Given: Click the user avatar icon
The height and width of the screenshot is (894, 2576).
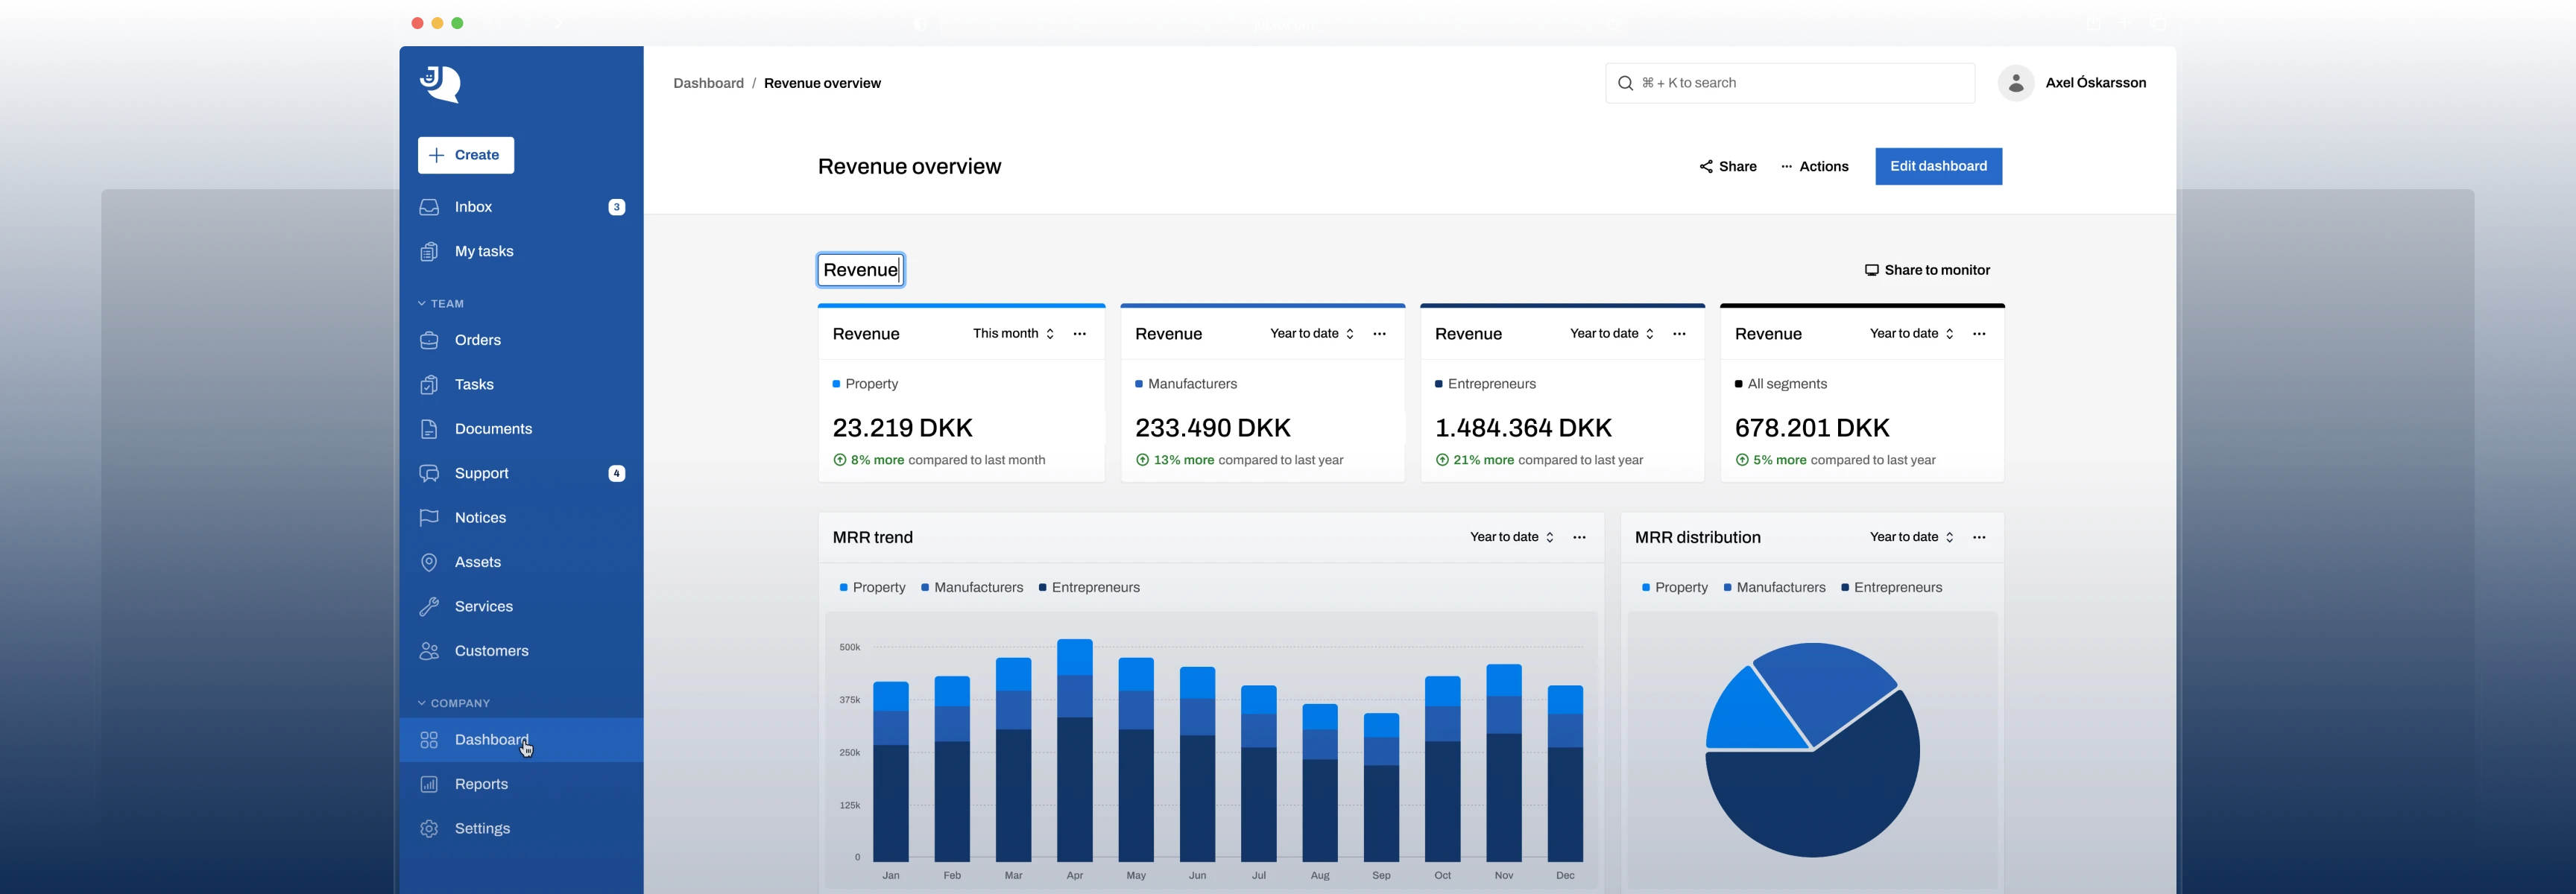Looking at the screenshot, I should pyautogui.click(x=2016, y=83).
